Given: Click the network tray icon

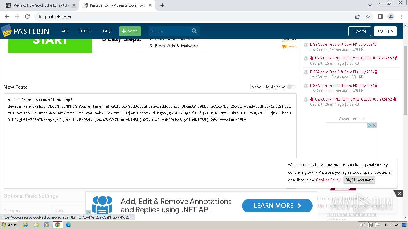Looking at the screenshot, I should click(370, 225).
